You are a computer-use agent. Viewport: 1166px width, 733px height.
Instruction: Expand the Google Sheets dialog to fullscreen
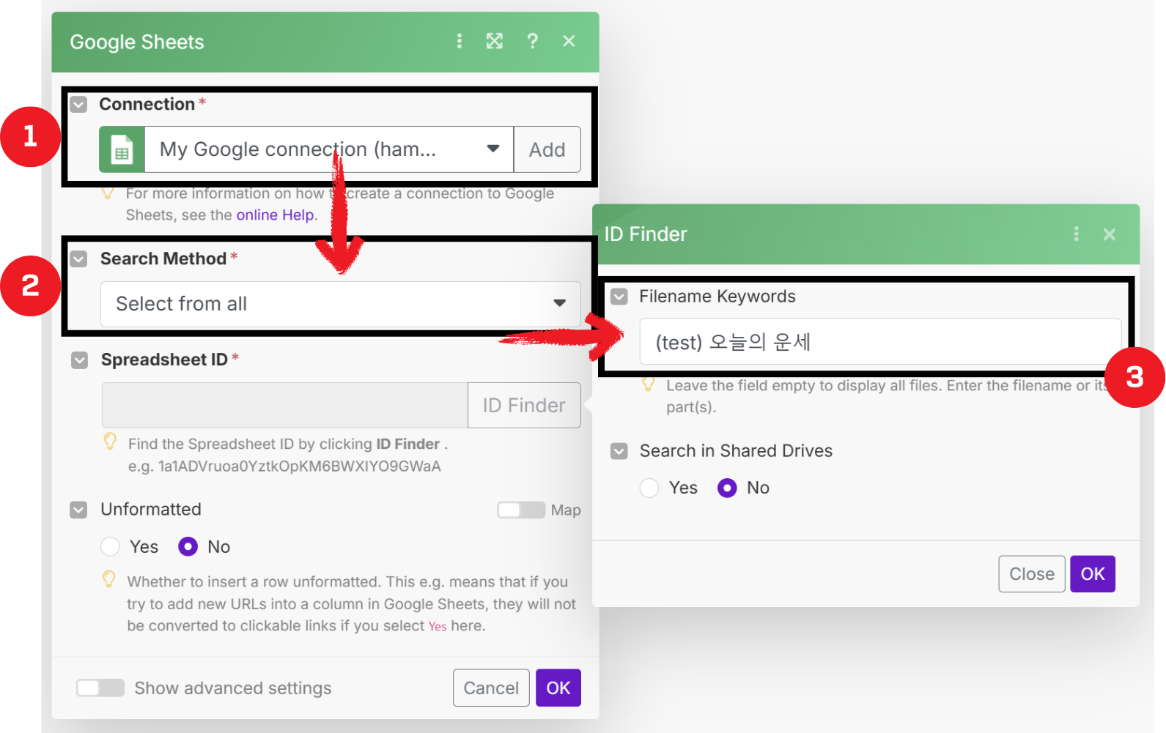click(495, 41)
